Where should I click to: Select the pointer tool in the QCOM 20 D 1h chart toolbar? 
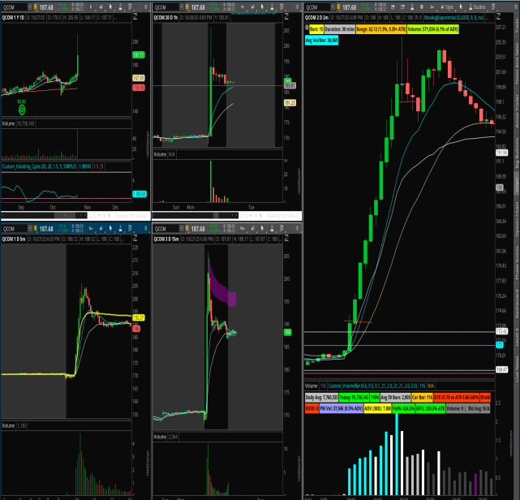[x=262, y=7]
